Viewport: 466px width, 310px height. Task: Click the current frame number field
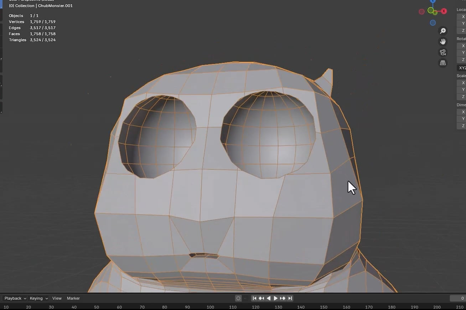(458, 298)
